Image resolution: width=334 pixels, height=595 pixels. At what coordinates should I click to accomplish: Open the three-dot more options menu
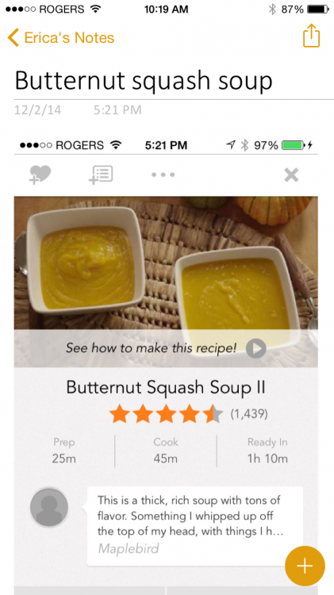163,175
